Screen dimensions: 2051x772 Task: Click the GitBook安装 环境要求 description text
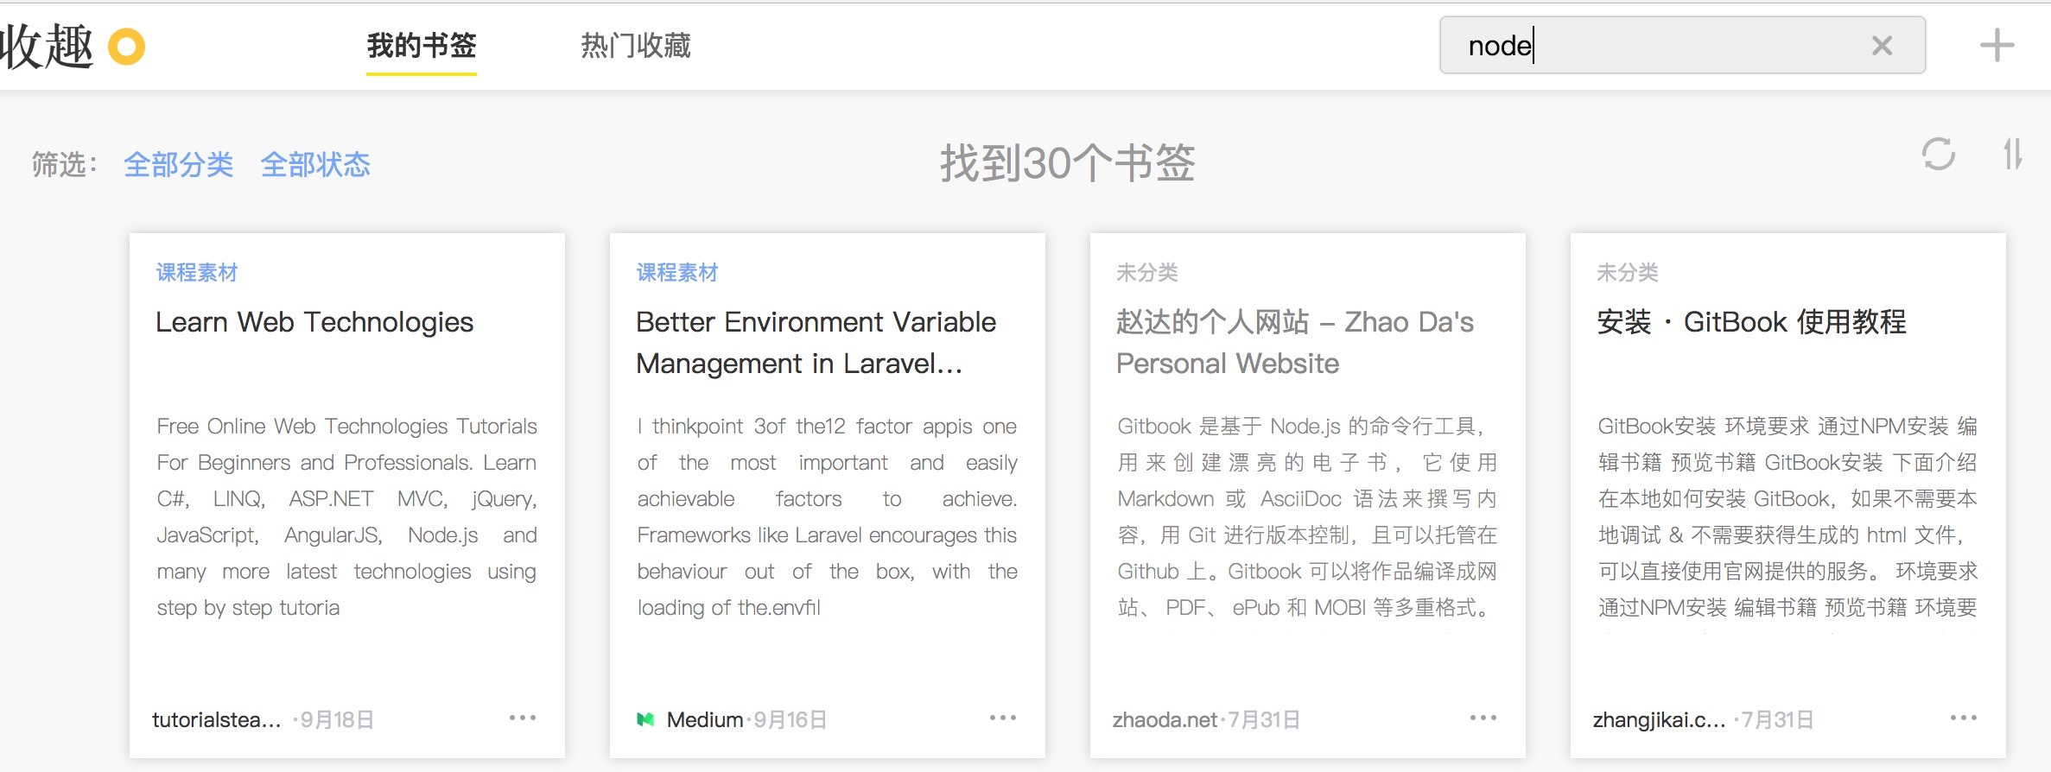coord(1787,516)
